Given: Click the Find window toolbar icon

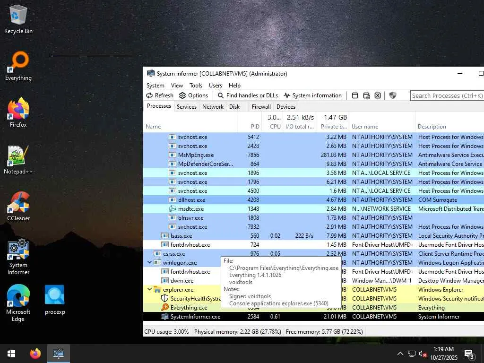Looking at the screenshot, I should pyautogui.click(x=355, y=95).
